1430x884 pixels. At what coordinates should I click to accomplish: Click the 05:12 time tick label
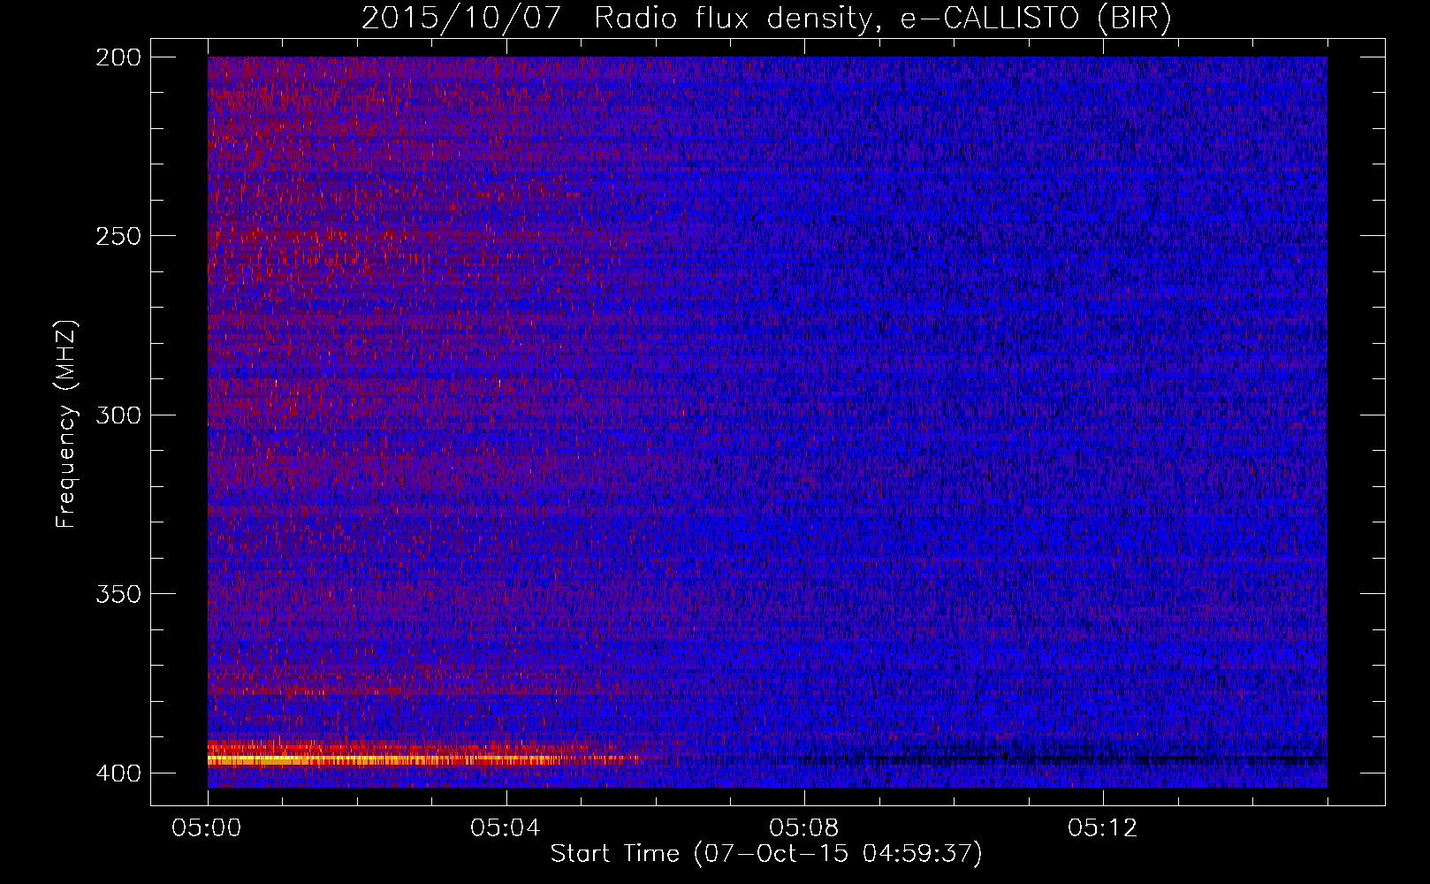[1103, 828]
